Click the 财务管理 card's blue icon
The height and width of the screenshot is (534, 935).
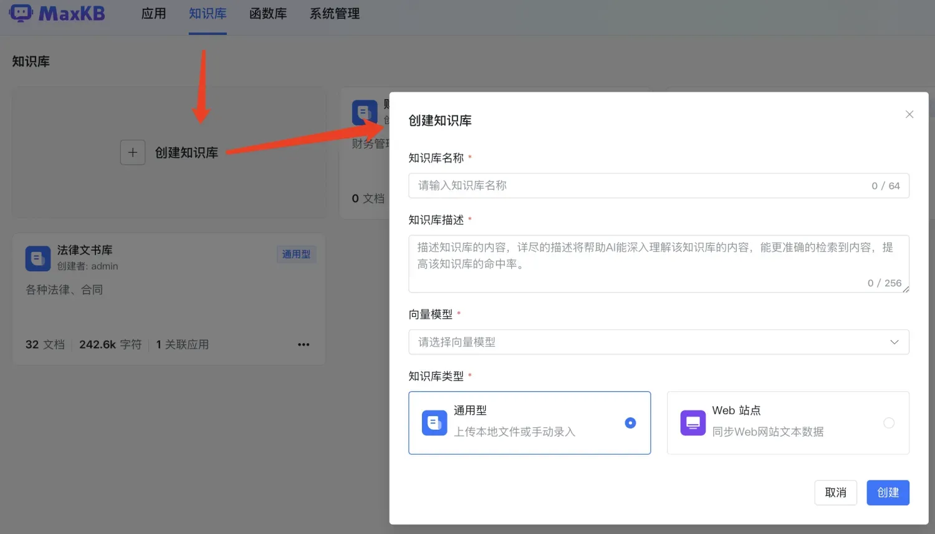(365, 112)
